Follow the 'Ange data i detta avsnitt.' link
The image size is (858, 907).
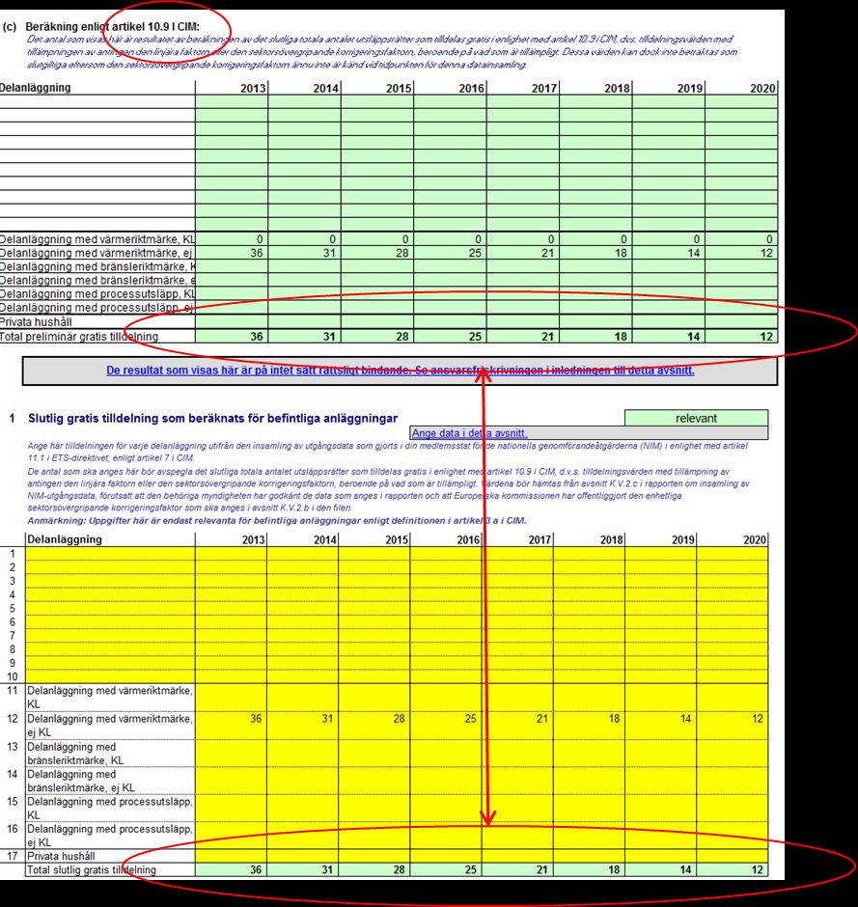point(469,432)
